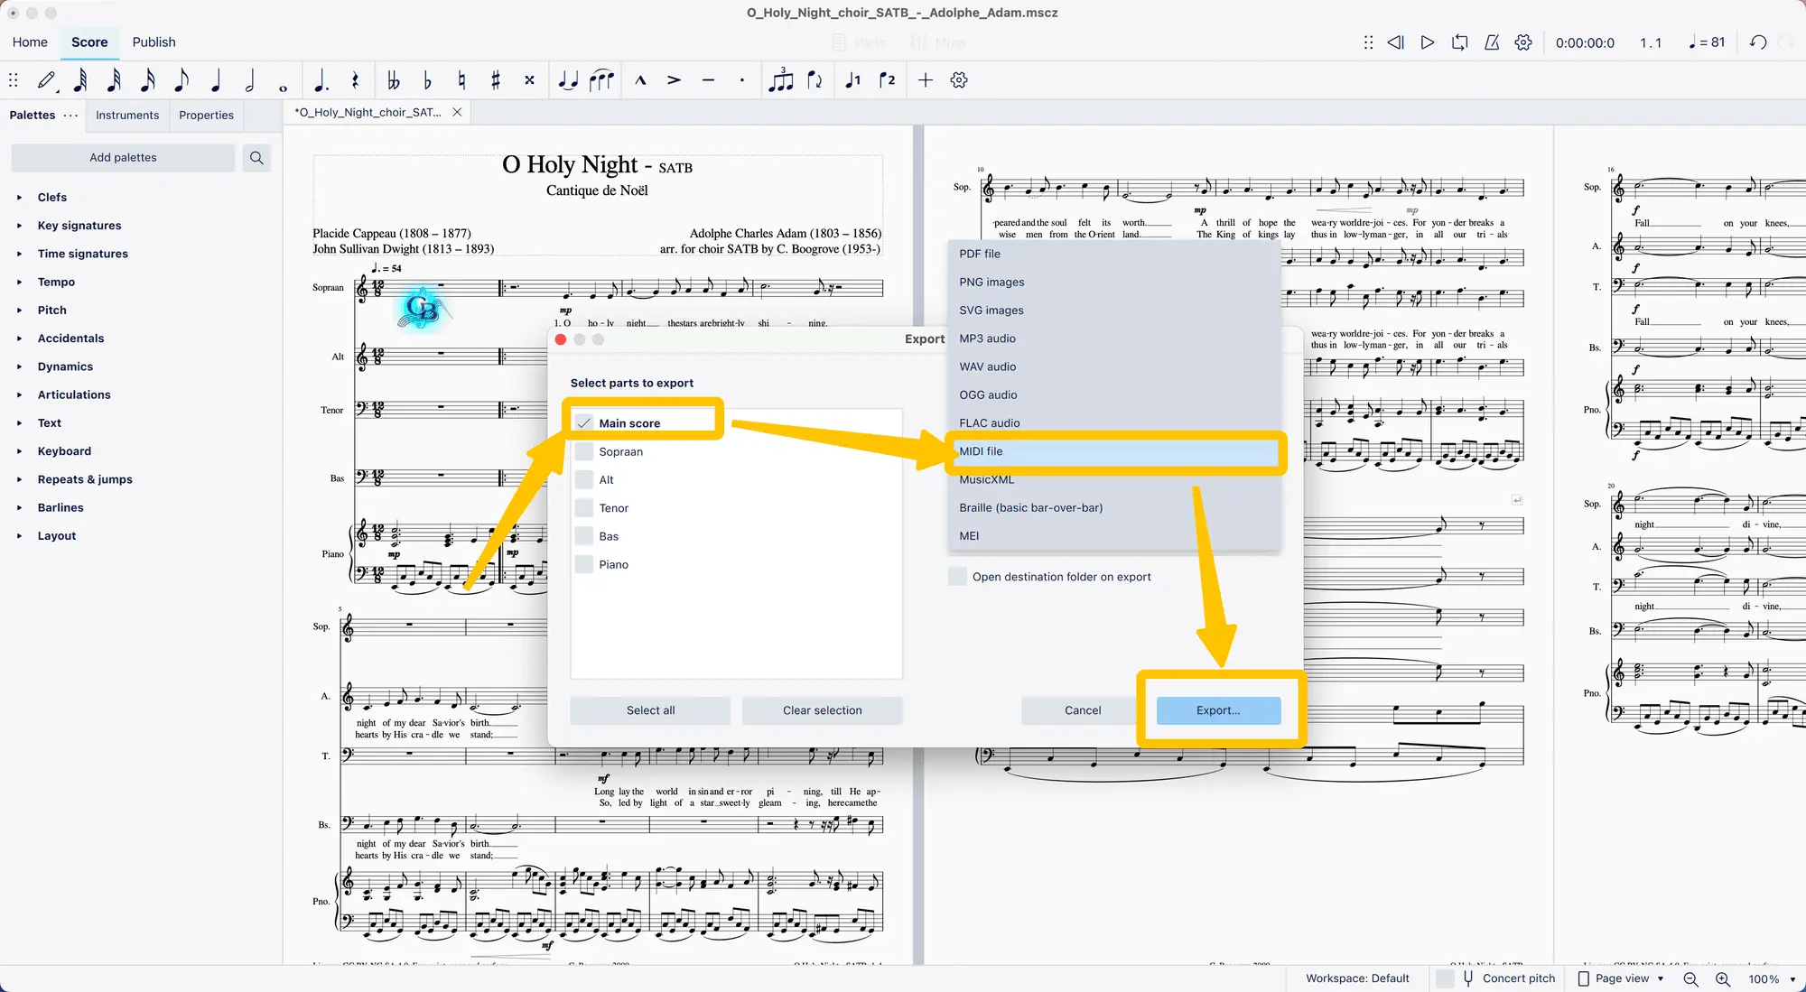This screenshot has height=992, width=1806.
Task: Expand the Time signatures palette
Action: [x=20, y=254]
